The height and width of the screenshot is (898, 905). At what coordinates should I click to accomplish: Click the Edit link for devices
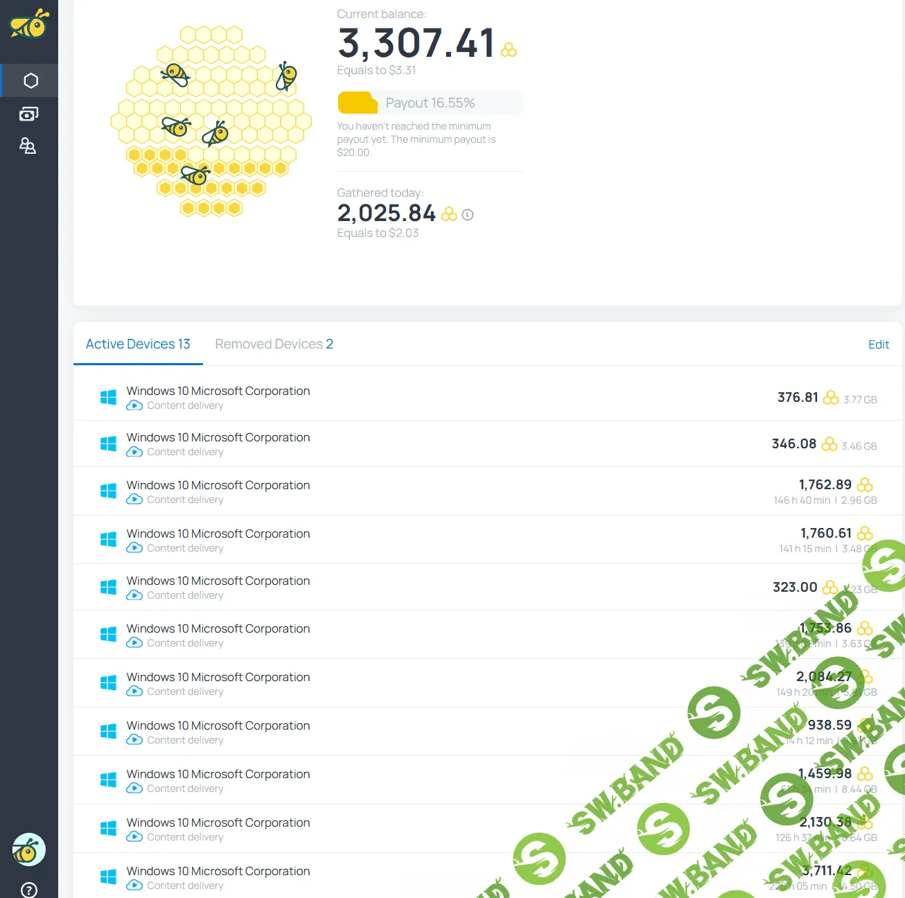(878, 344)
